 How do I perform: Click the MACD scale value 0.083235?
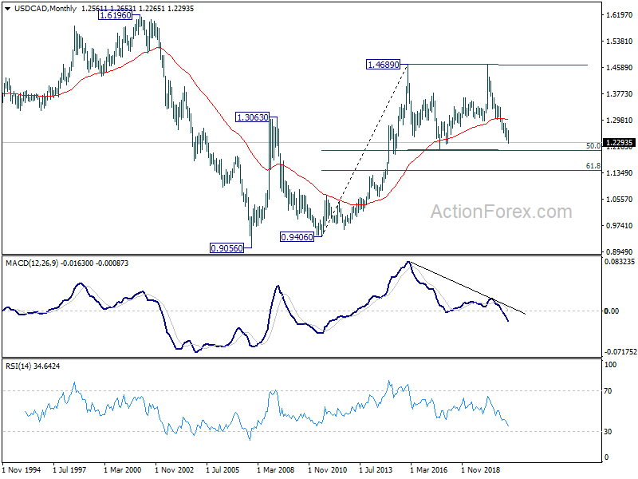click(x=620, y=262)
